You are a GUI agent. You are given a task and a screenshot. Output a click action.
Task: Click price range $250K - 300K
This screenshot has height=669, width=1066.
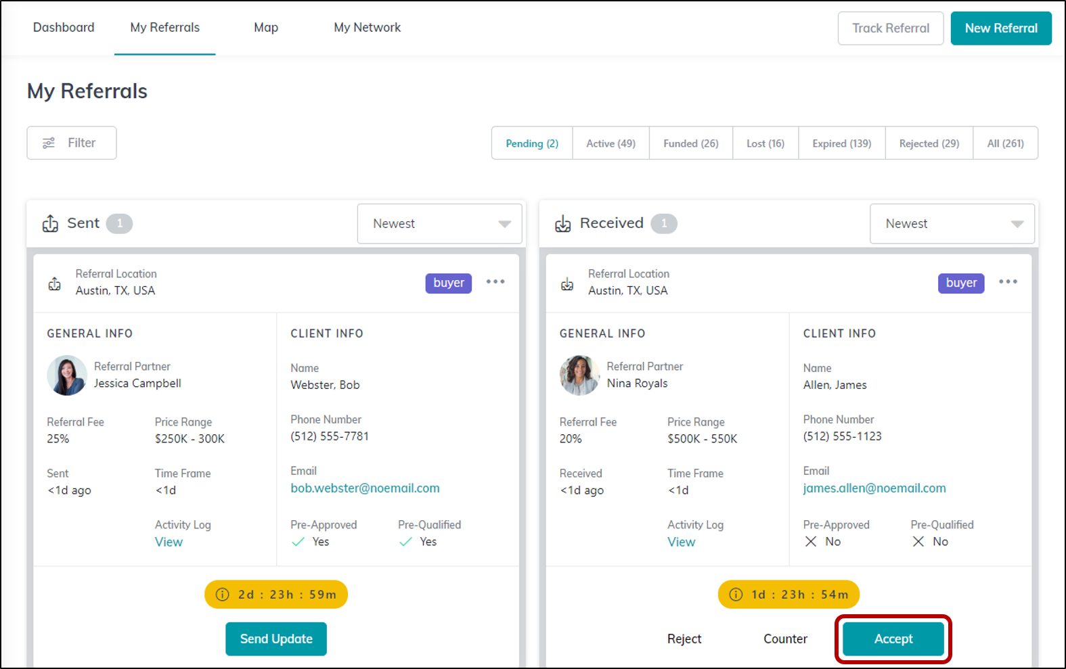(190, 439)
